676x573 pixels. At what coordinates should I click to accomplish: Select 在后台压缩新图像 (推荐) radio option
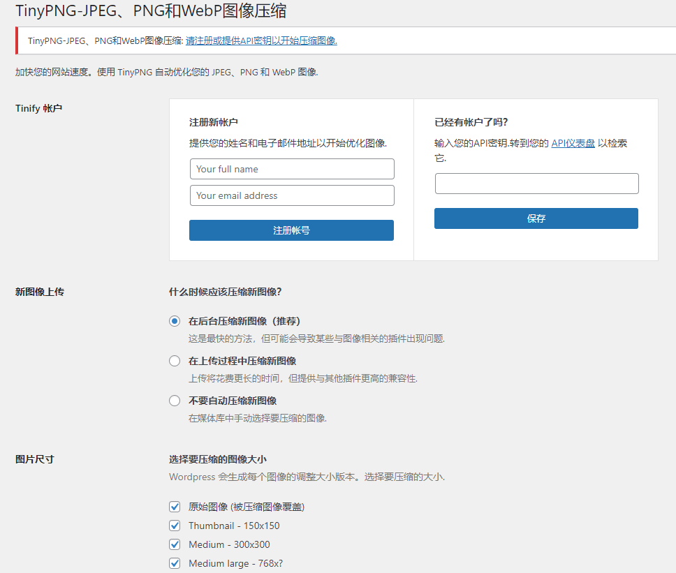pos(175,322)
